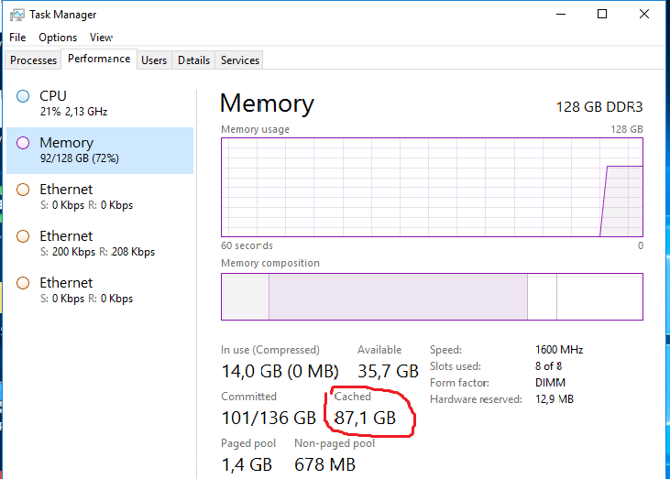This screenshot has width=670, height=479.
Task: Click the Memory usage graph
Action: (x=432, y=187)
